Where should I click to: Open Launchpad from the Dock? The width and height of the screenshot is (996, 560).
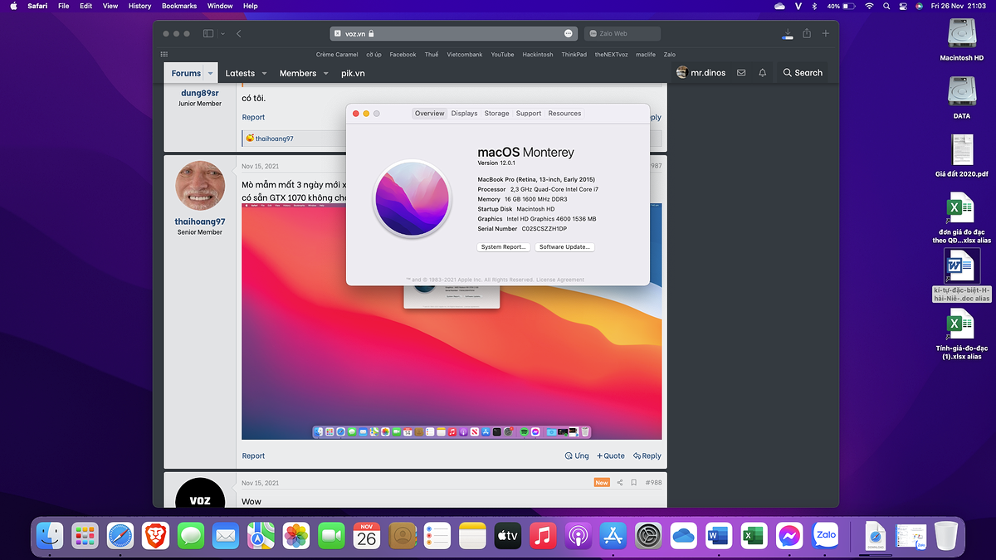tap(85, 537)
